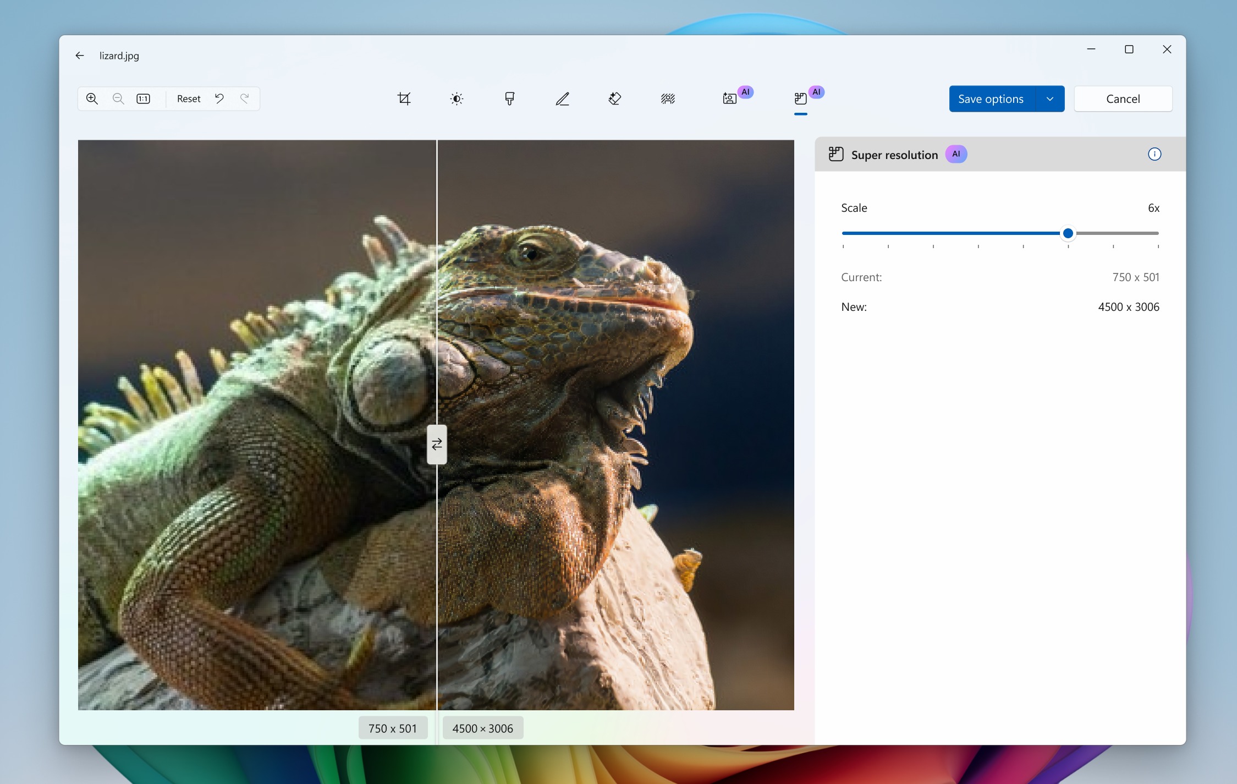Select the Brightness adjustment tool
Screen dimensions: 1237x784
click(x=456, y=98)
